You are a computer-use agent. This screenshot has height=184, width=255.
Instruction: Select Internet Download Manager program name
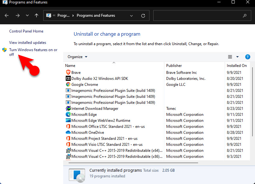click(x=95, y=109)
